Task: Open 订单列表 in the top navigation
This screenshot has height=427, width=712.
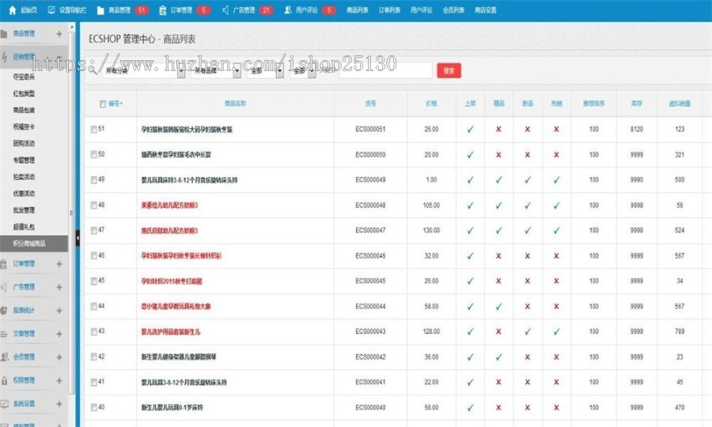Action: coord(389,10)
